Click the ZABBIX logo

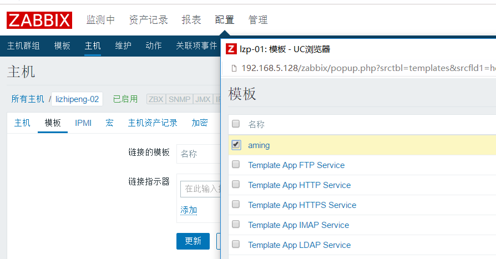click(x=39, y=20)
